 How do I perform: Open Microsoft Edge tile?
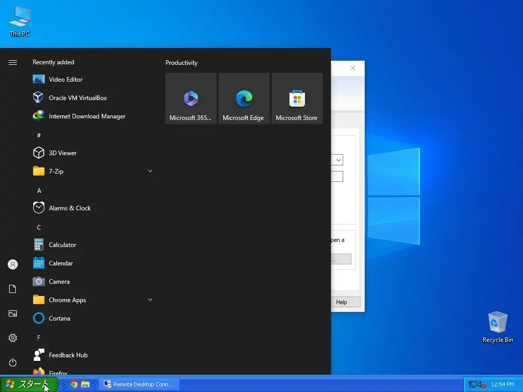point(244,99)
